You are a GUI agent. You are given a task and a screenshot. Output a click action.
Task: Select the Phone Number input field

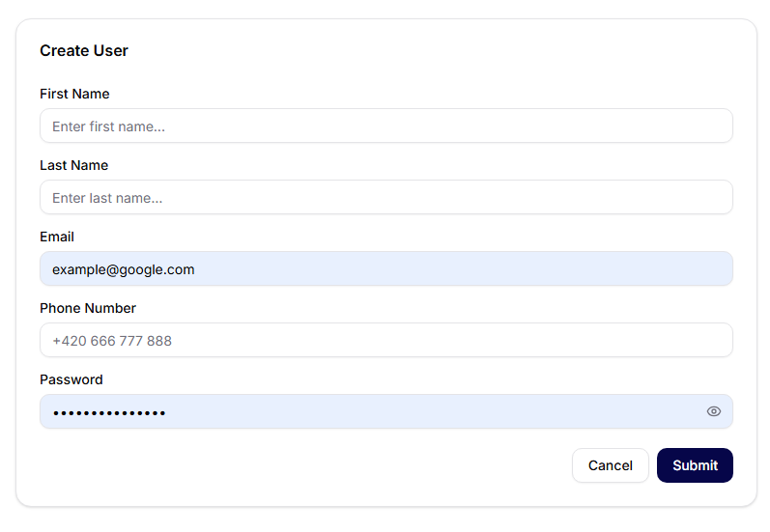point(386,341)
